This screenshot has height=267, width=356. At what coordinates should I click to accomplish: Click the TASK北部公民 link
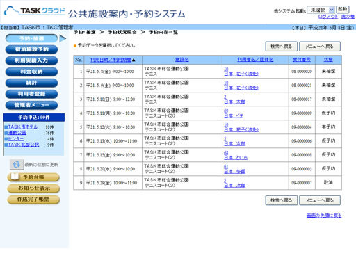click(x=24, y=145)
